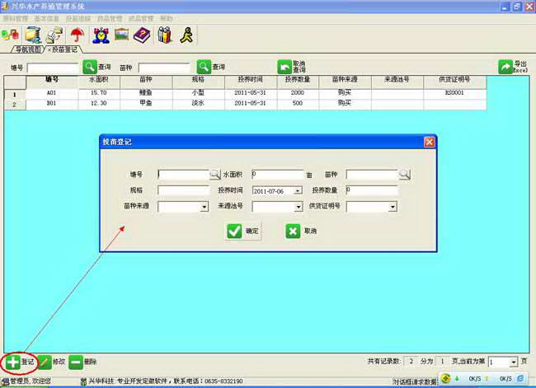The width and height of the screenshot is (536, 388).
Task: Close the 投苗登记 dialog window
Action: (429, 142)
